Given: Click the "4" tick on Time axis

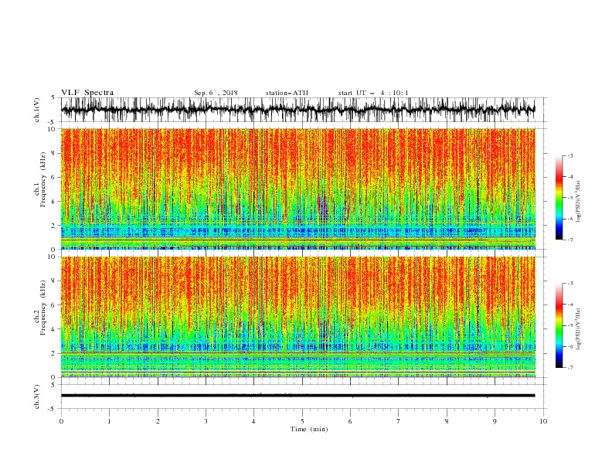Looking at the screenshot, I should (x=253, y=421).
